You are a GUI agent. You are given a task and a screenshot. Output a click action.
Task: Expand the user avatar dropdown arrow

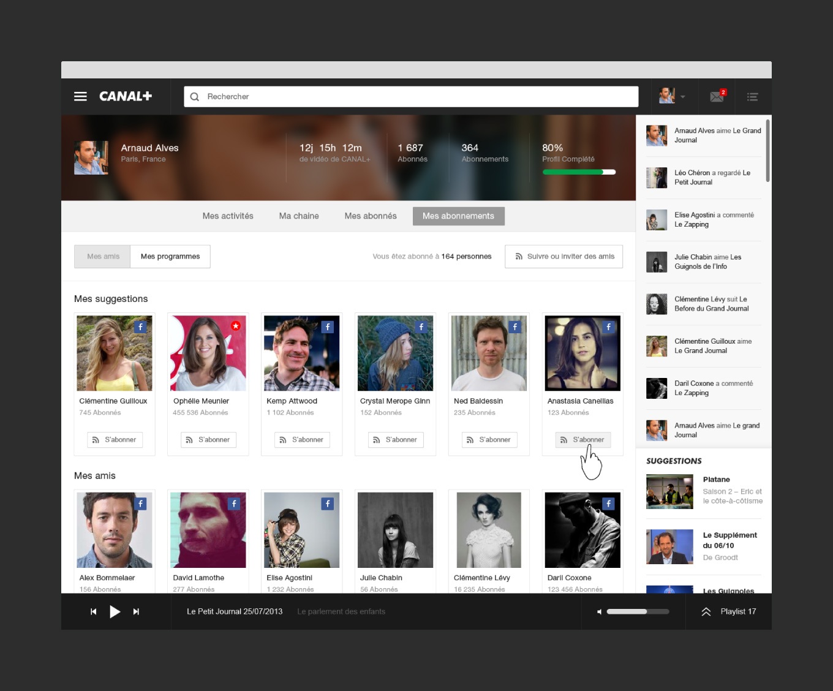click(x=682, y=97)
